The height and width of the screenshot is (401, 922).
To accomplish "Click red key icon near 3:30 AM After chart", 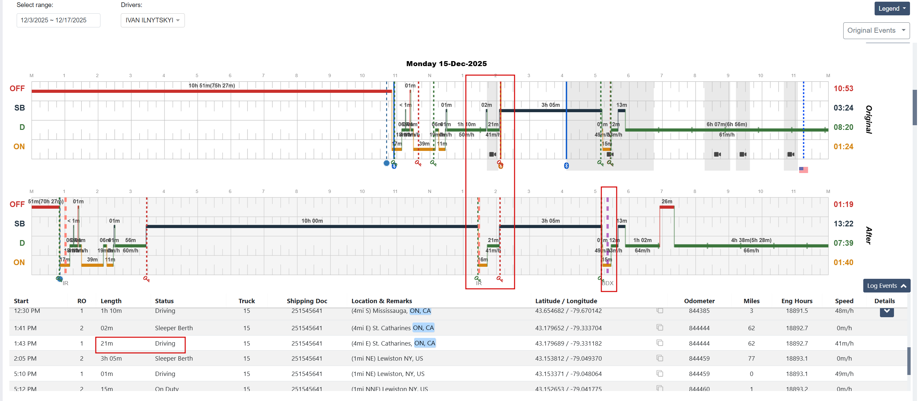I will point(146,279).
